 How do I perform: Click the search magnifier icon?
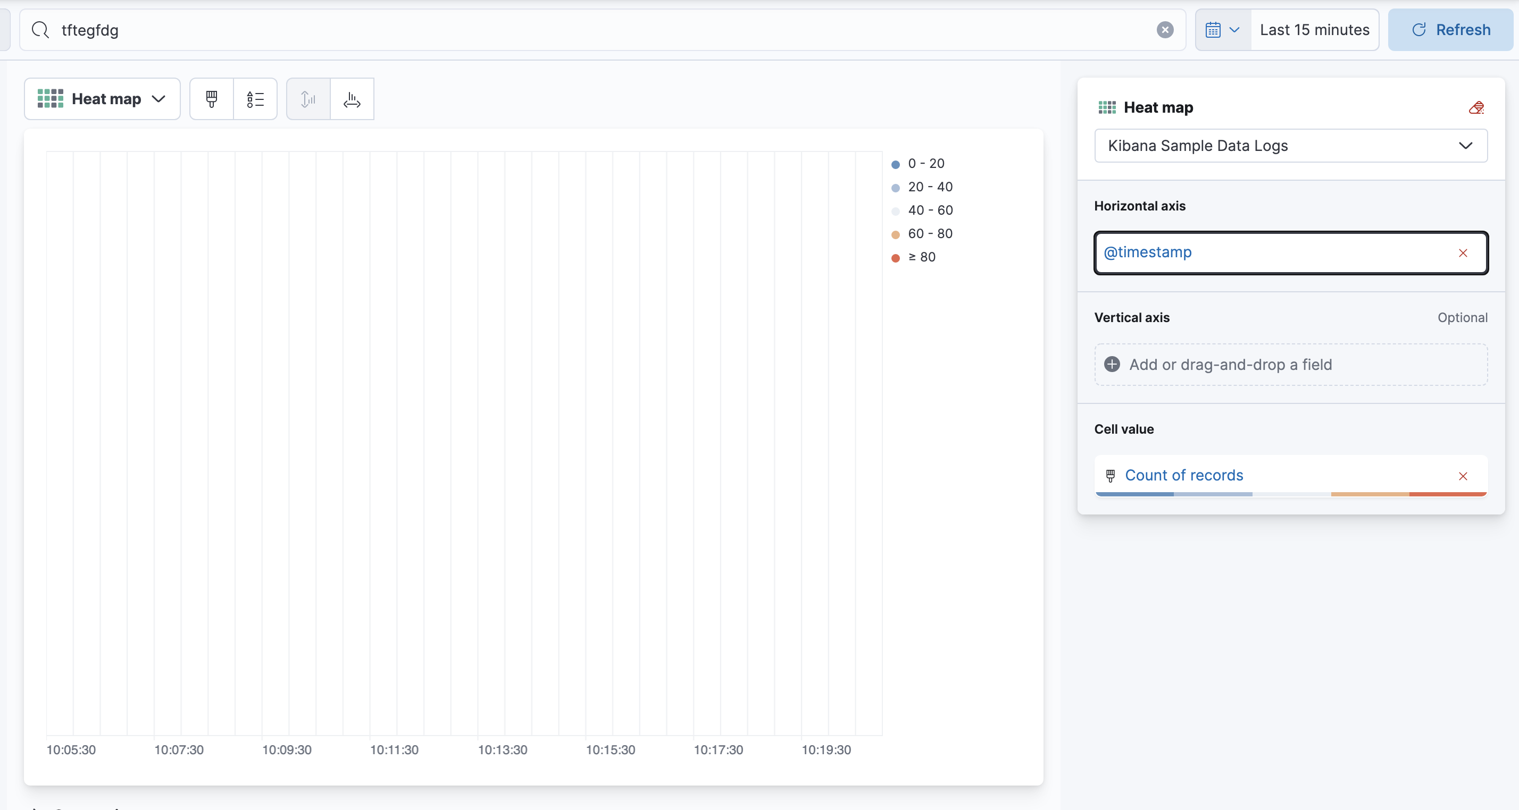(40, 30)
